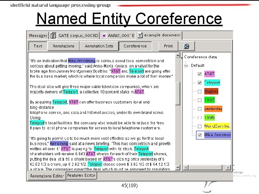
Task: Uncheck the Teleport coreference checkbox
Action: [200, 83]
